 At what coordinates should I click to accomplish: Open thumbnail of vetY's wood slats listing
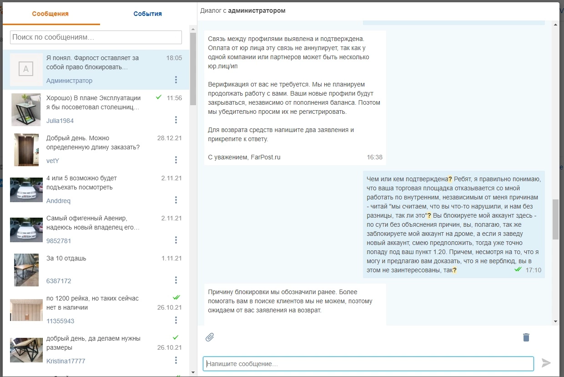click(x=26, y=150)
